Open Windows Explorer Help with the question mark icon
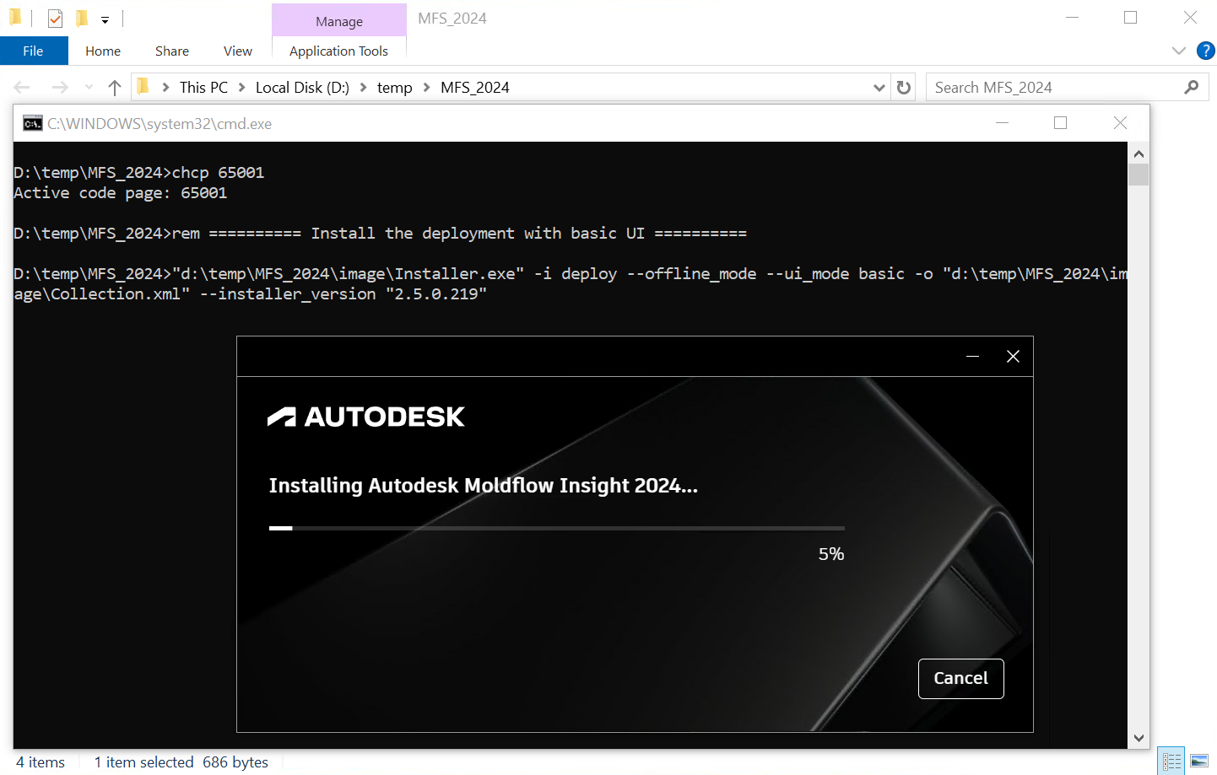The height and width of the screenshot is (775, 1217). 1205,51
